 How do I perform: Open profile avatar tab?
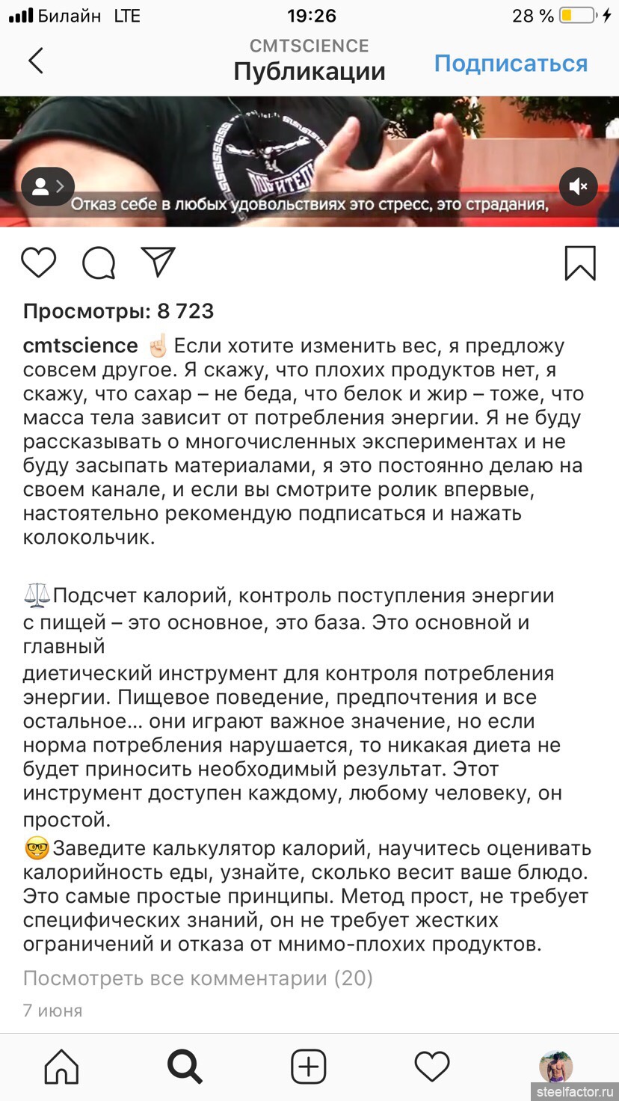click(555, 1067)
